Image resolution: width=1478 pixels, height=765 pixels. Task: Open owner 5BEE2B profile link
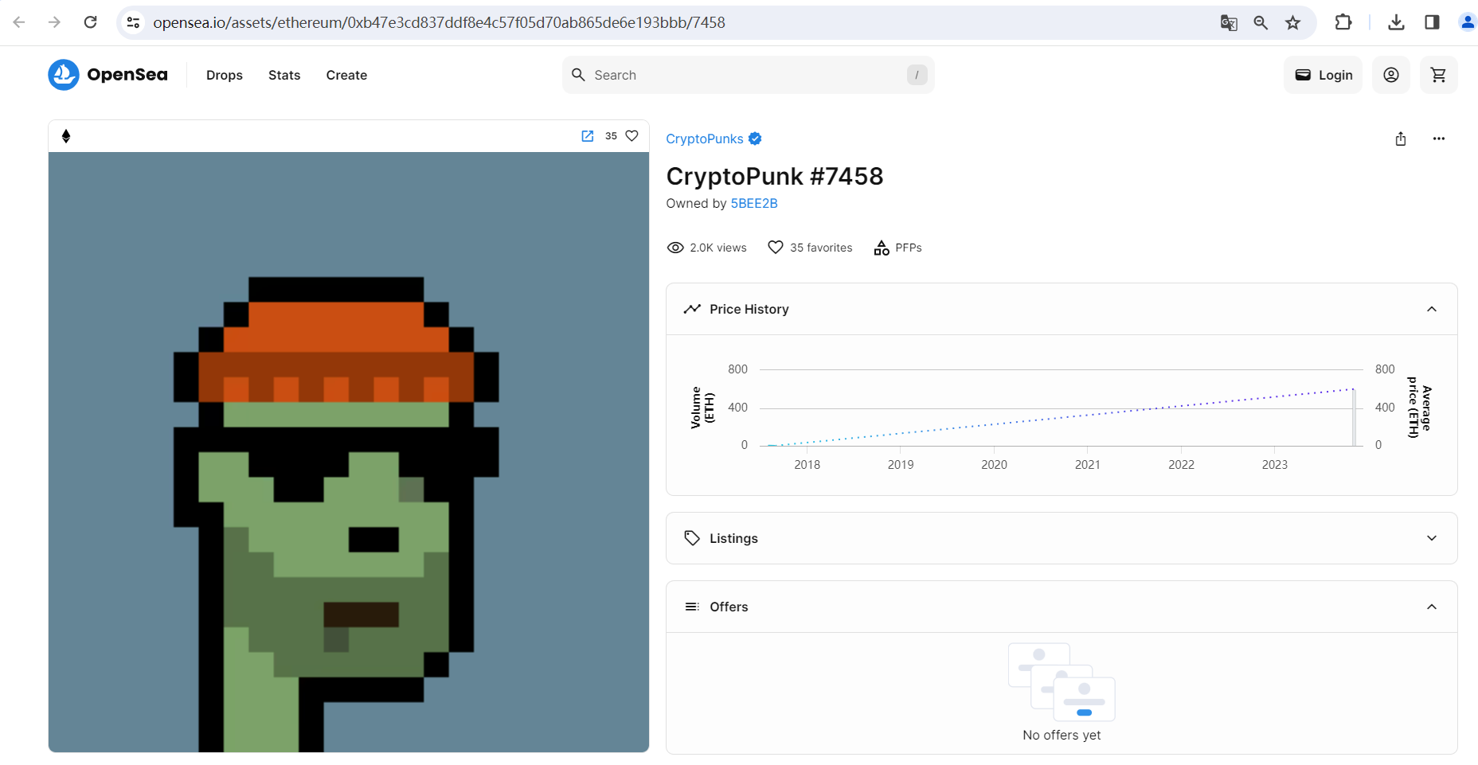[x=754, y=203]
